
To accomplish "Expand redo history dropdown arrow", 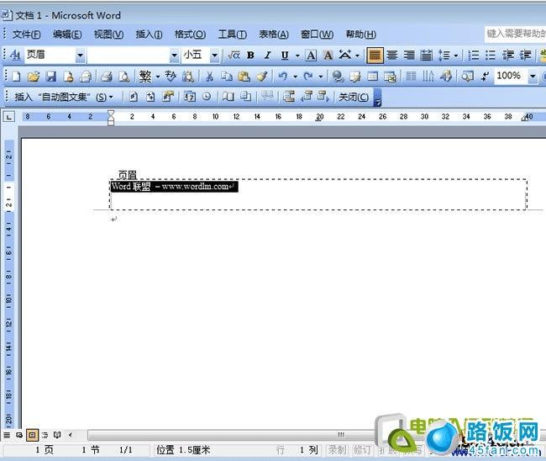I will point(320,77).
